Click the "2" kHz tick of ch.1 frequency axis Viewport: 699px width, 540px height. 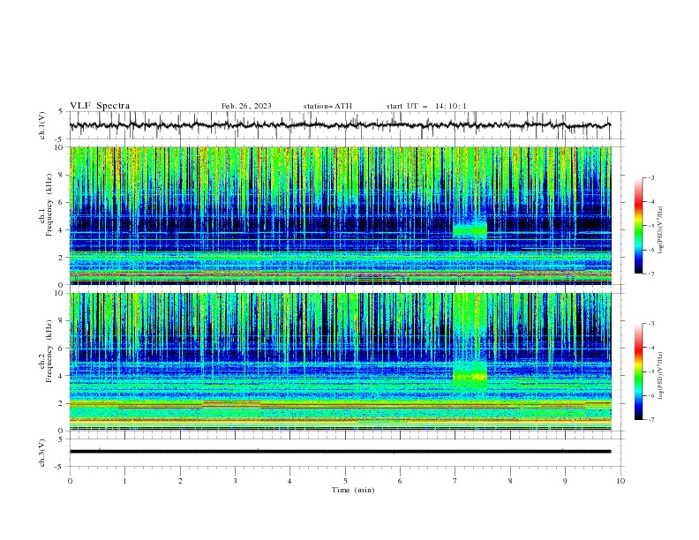point(61,258)
